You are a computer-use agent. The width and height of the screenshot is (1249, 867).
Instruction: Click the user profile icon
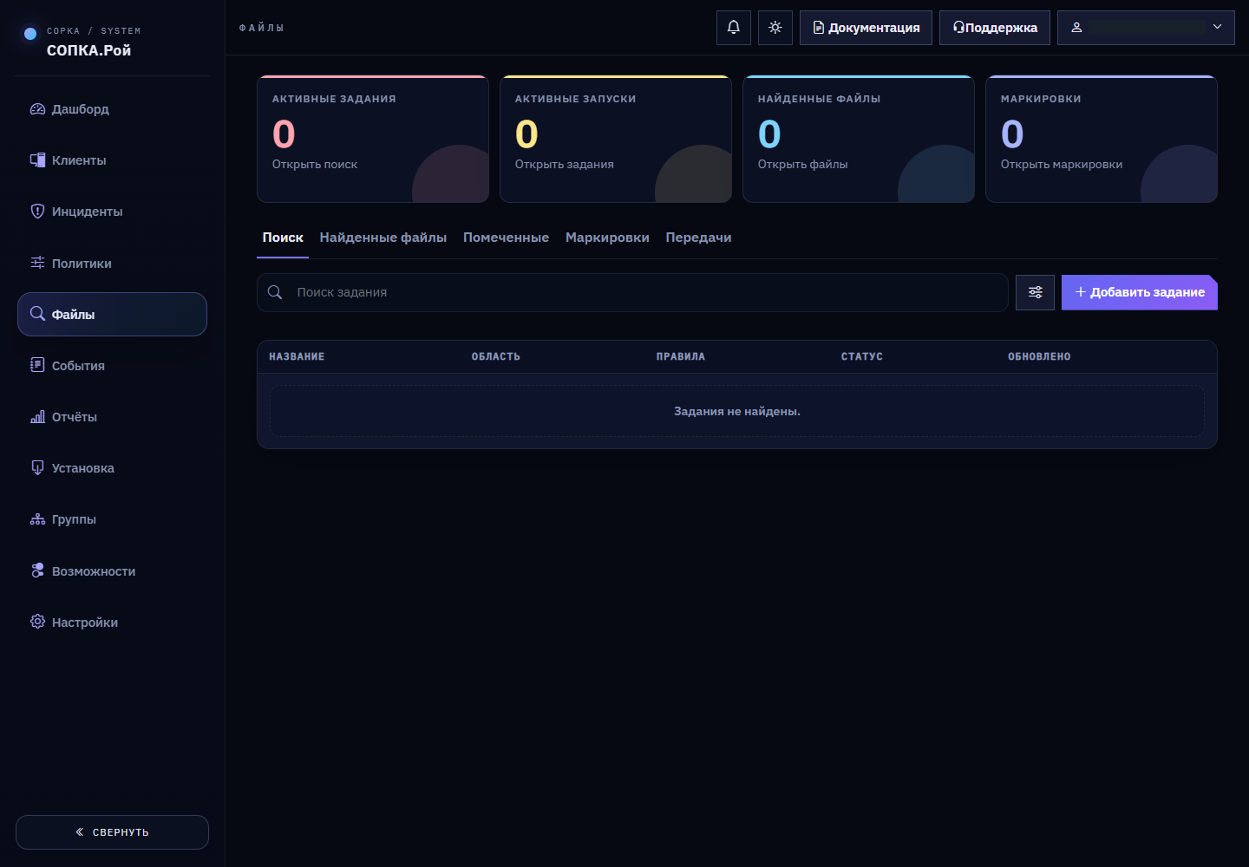[x=1076, y=28]
